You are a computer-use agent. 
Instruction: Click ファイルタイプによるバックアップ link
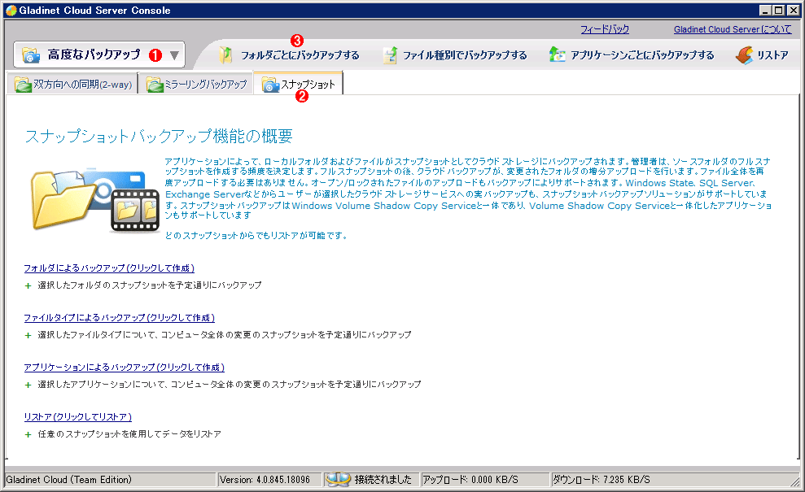point(119,318)
